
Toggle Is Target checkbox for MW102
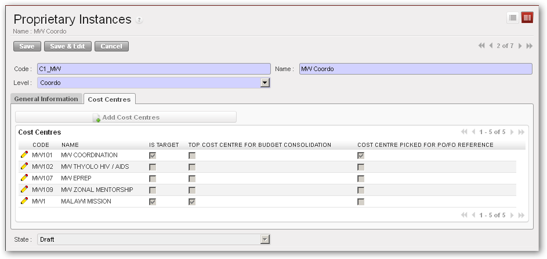153,167
